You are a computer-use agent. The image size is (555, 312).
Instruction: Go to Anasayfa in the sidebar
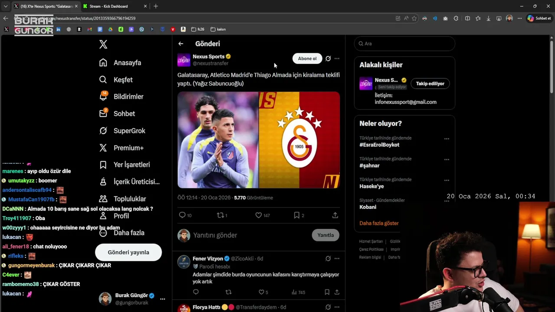point(120,63)
